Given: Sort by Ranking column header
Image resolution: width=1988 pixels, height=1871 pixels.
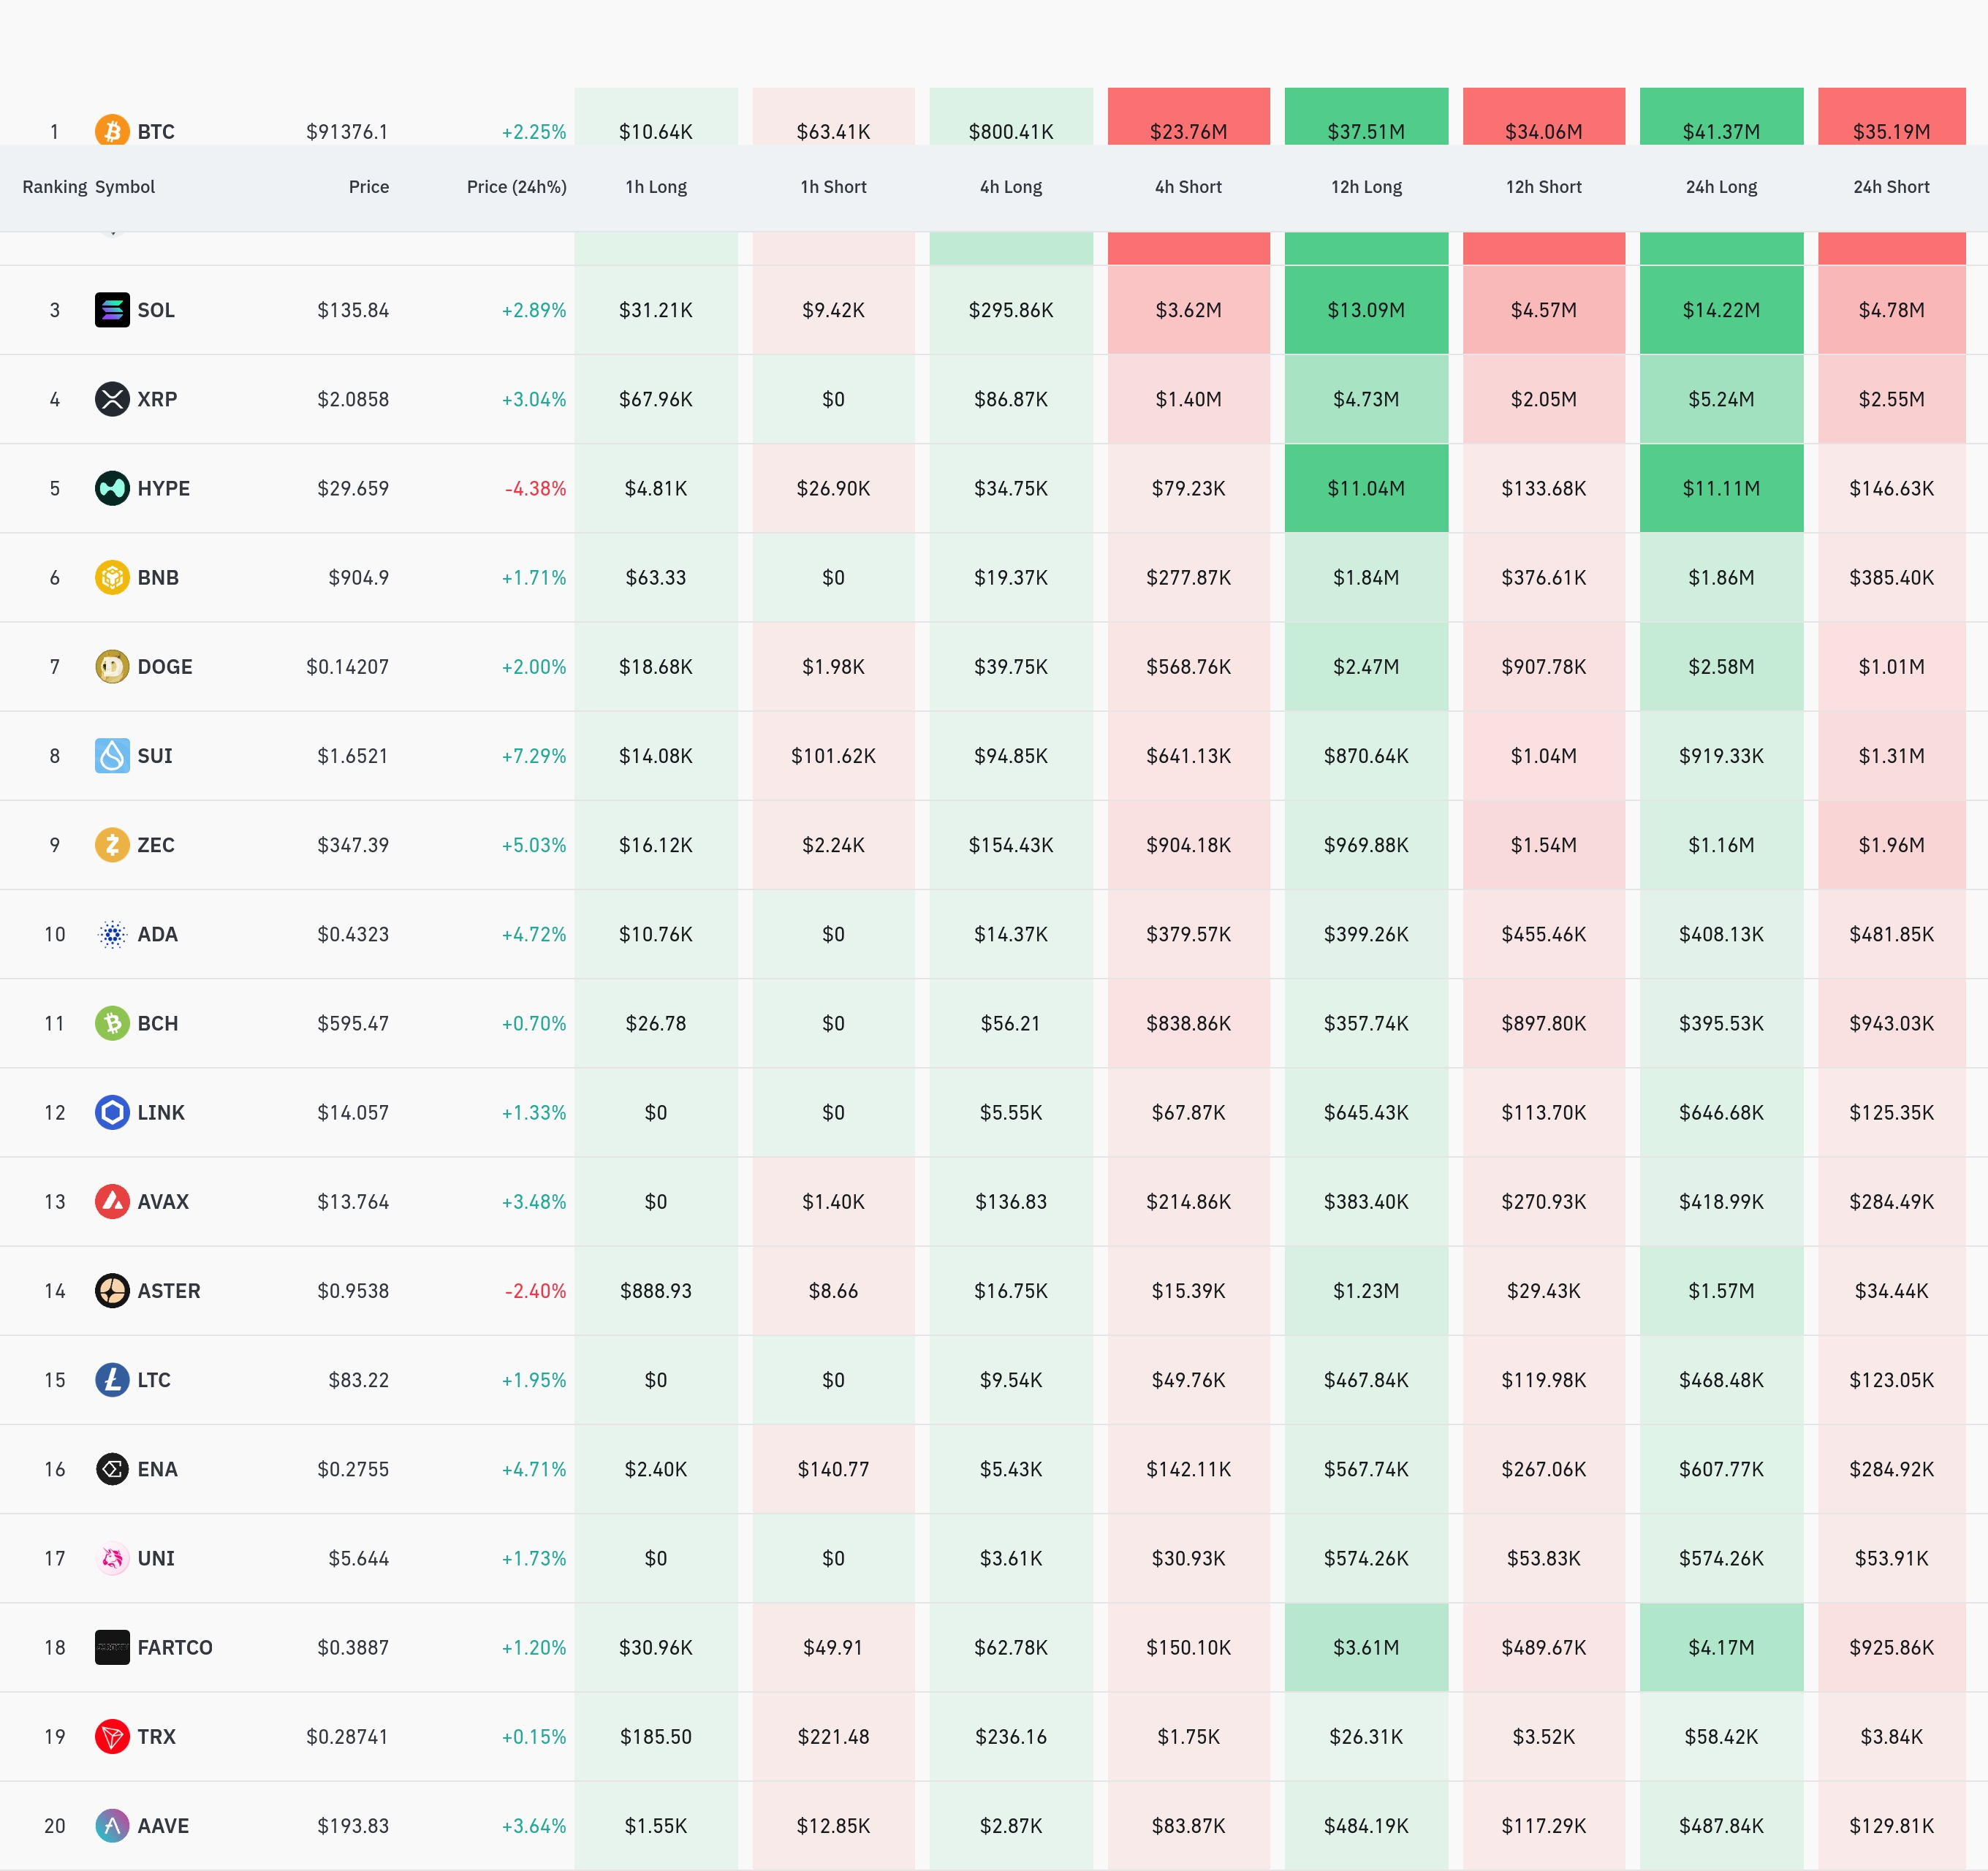Looking at the screenshot, I should tap(54, 187).
